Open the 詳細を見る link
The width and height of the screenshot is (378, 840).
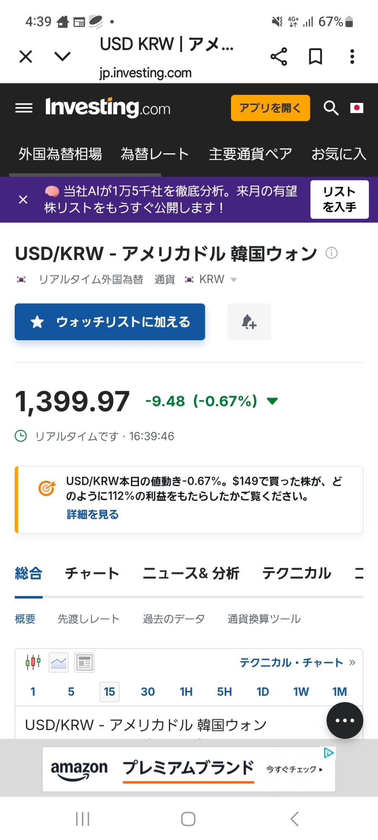tap(93, 514)
